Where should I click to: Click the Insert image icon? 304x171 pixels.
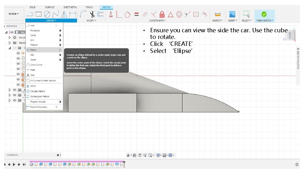point(232,14)
